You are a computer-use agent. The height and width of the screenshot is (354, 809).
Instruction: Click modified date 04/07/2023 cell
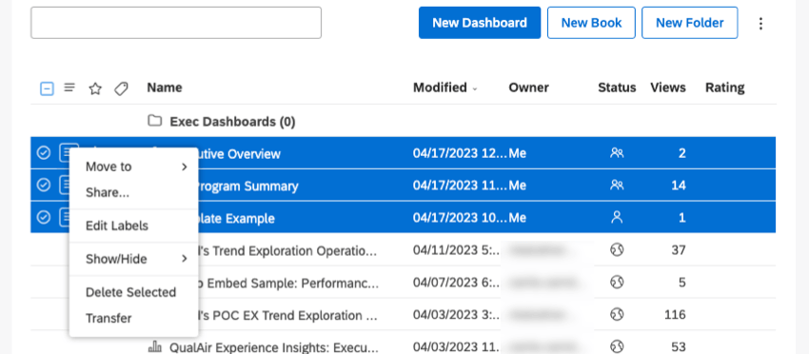[457, 283]
